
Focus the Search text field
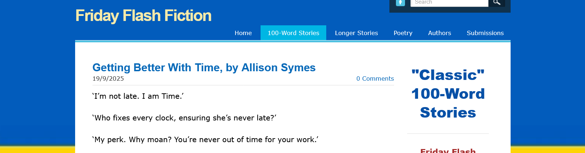pyautogui.click(x=449, y=3)
